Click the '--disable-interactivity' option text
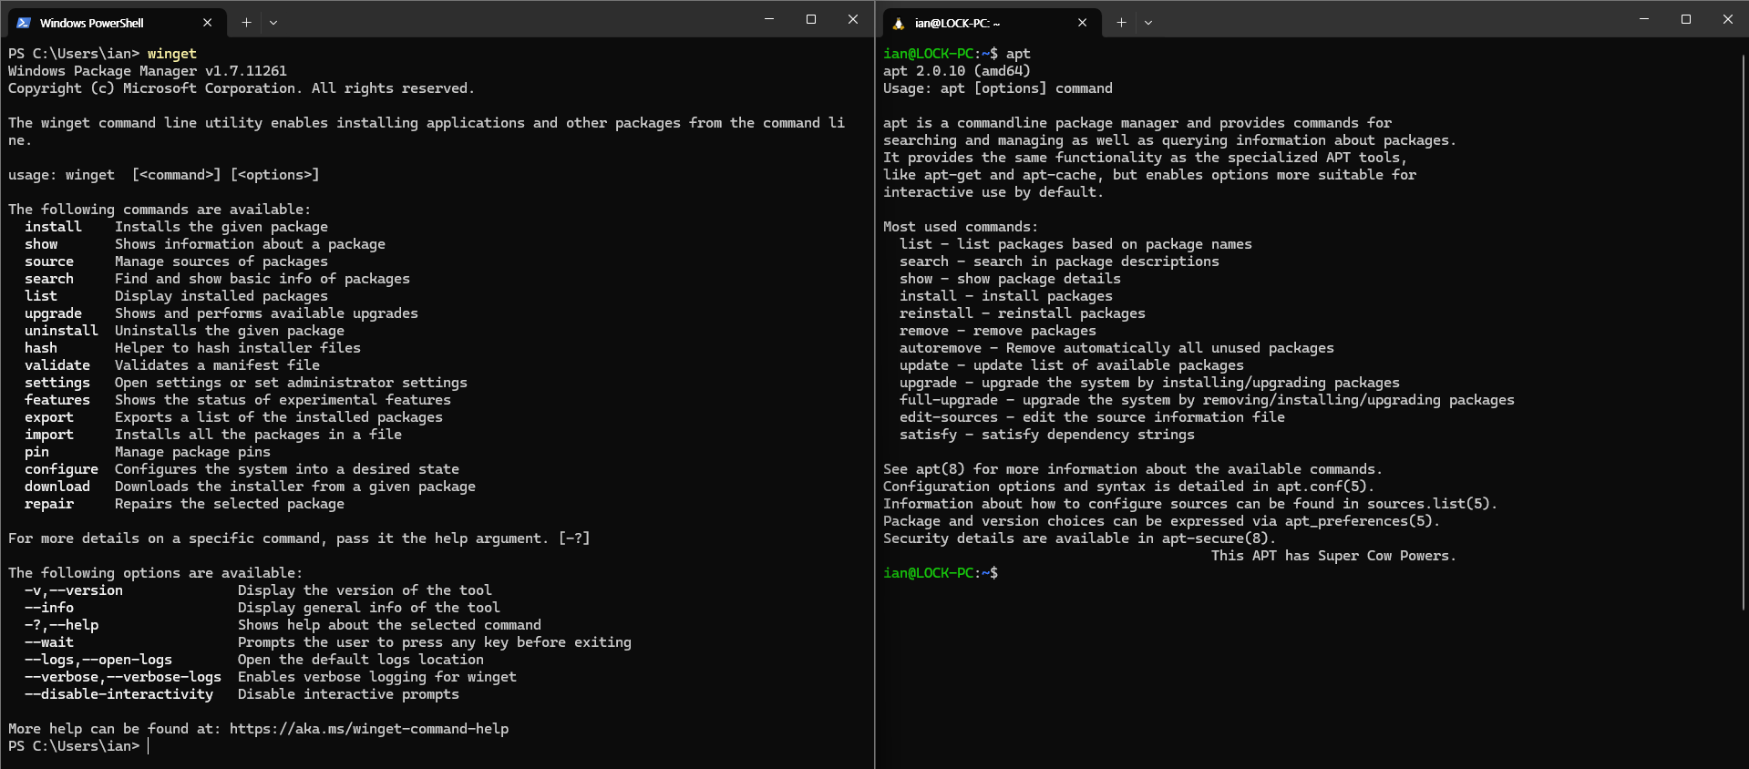Image resolution: width=1749 pixels, height=769 pixels. (x=118, y=694)
